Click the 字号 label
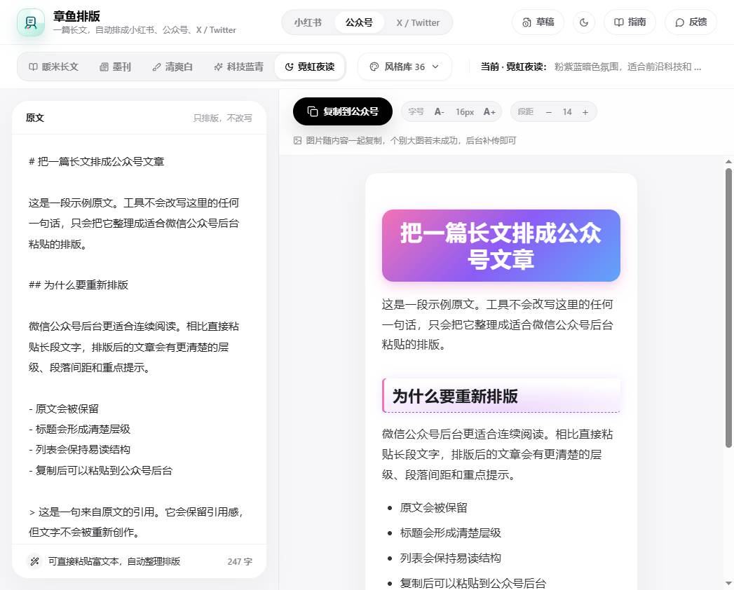This screenshot has width=734, height=590. click(x=416, y=112)
